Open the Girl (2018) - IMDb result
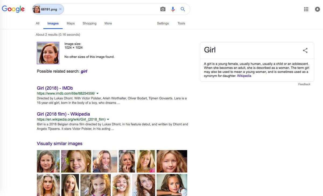Viewport: 323px width, 196px height. tap(55, 88)
